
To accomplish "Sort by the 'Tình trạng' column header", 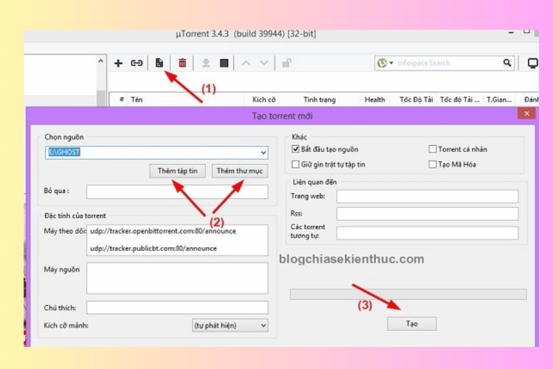I will (x=320, y=100).
